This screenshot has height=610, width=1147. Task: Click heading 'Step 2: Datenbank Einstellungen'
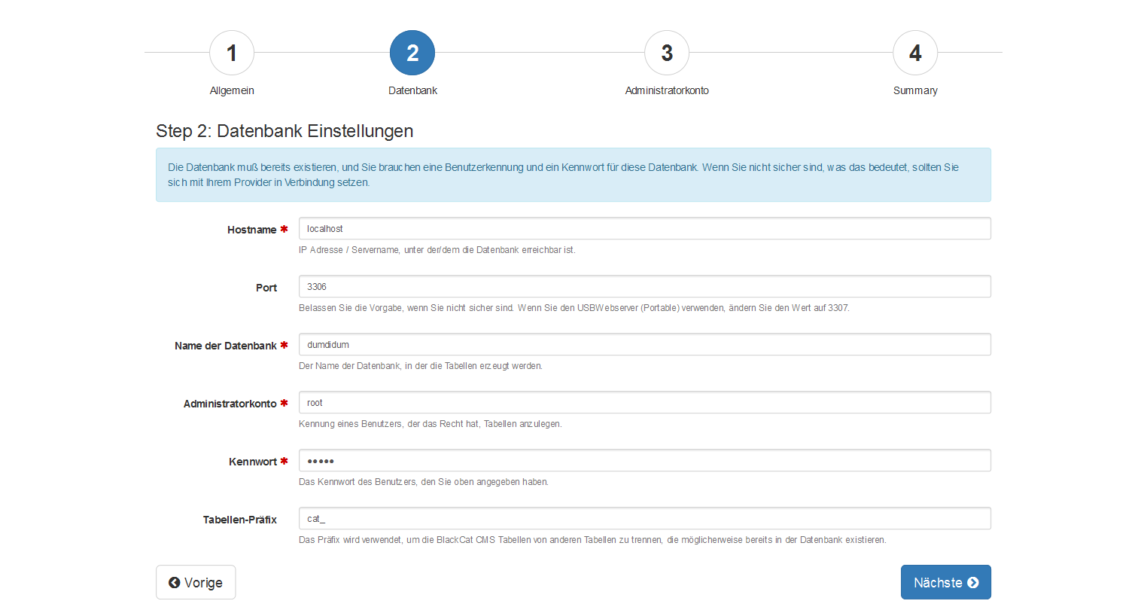(x=284, y=131)
